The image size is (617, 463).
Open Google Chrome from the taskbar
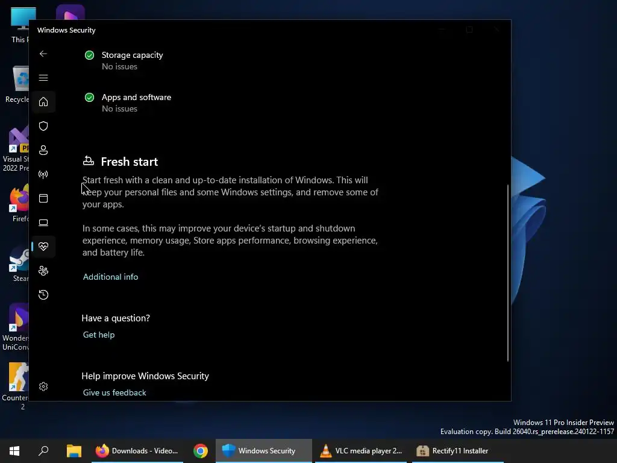200,451
